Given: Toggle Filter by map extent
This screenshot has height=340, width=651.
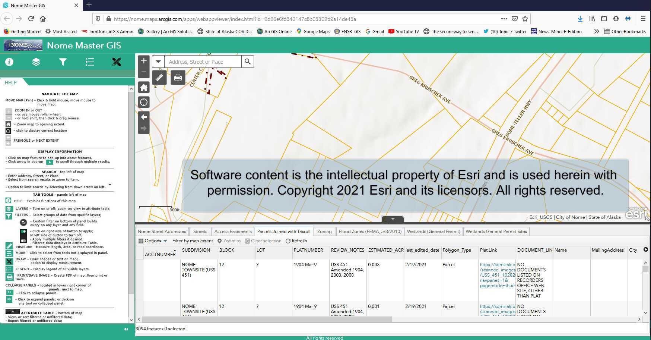Looking at the screenshot, I should [193, 241].
